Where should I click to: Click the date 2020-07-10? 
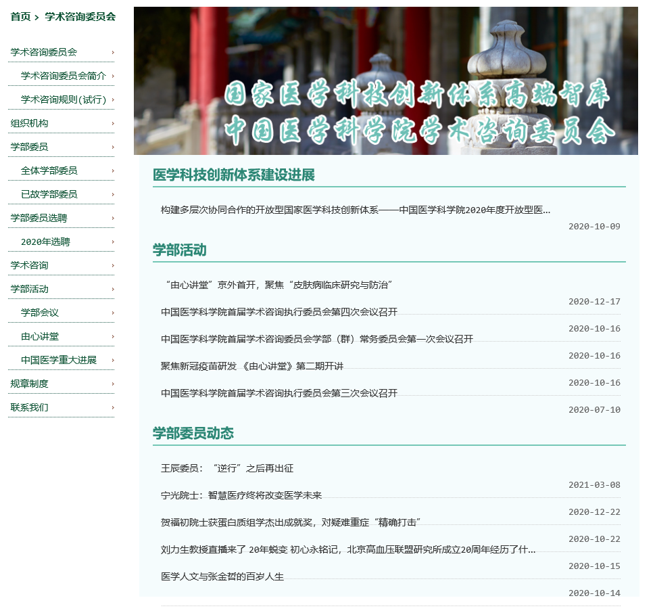tap(594, 410)
